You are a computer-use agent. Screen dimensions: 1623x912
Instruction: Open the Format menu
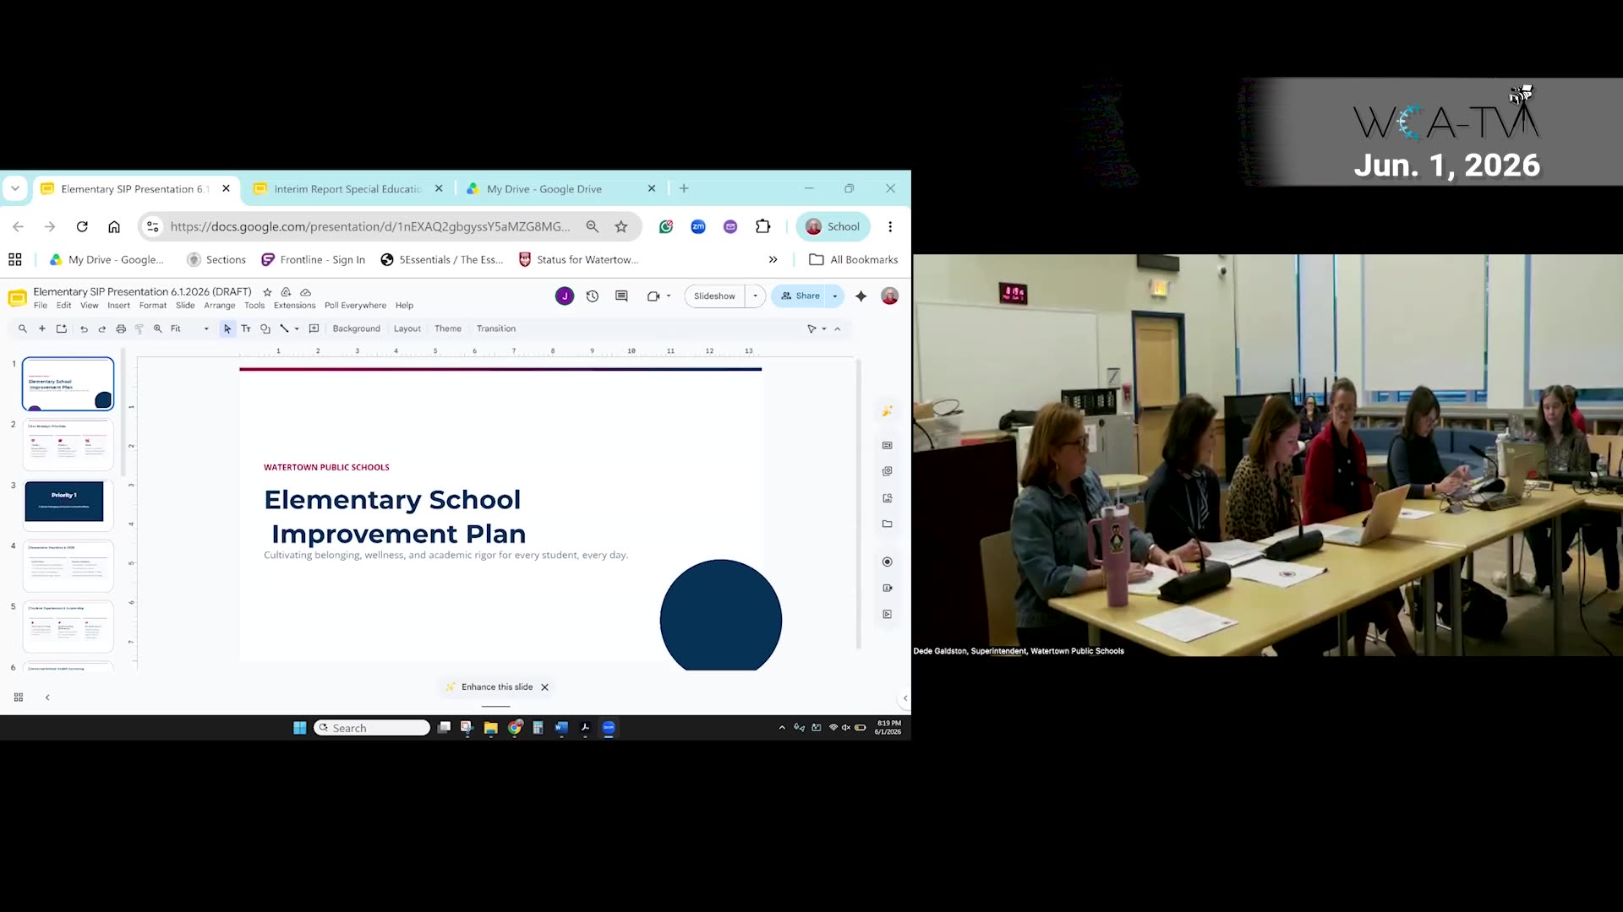153,306
